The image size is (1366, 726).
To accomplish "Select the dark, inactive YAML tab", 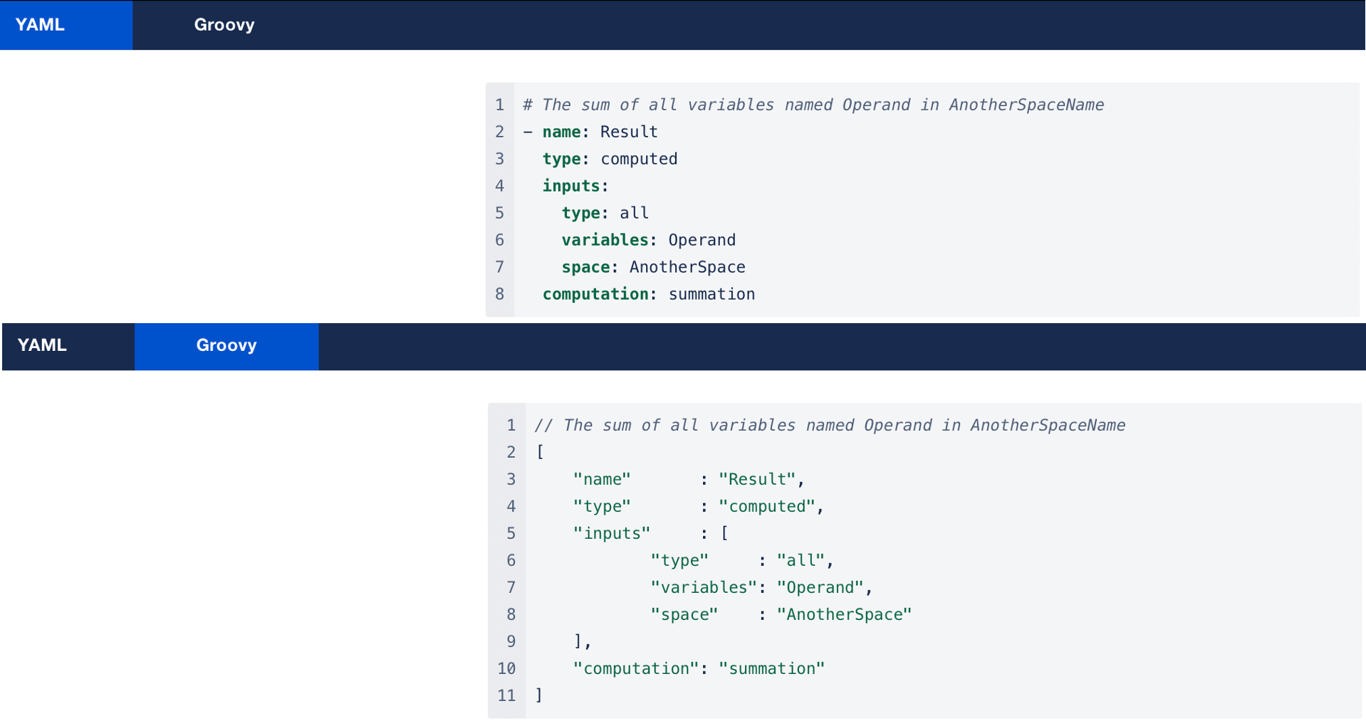I will (x=43, y=346).
